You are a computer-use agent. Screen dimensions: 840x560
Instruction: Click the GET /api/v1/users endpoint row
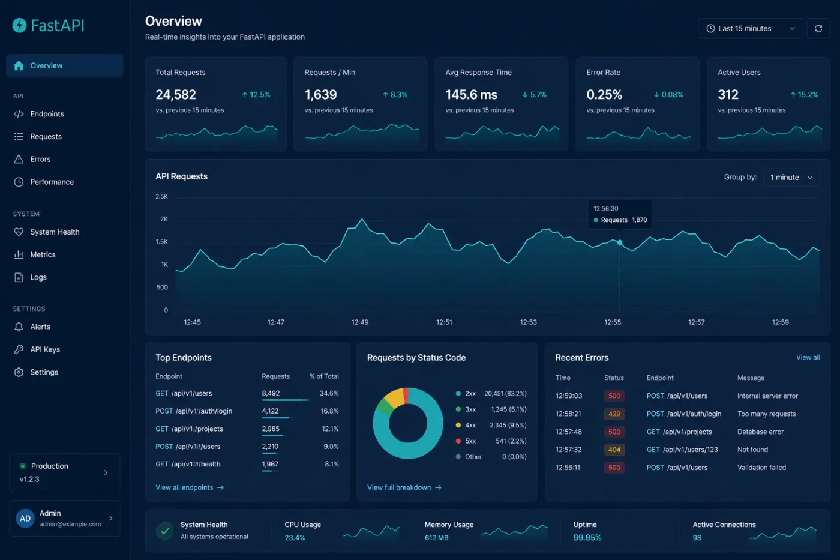point(247,394)
